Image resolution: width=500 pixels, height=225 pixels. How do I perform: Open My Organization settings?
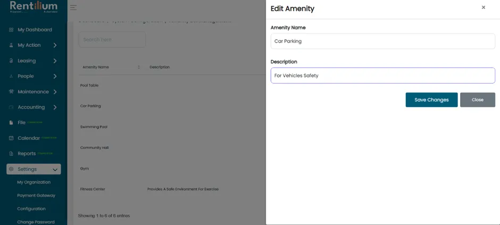pos(34,182)
